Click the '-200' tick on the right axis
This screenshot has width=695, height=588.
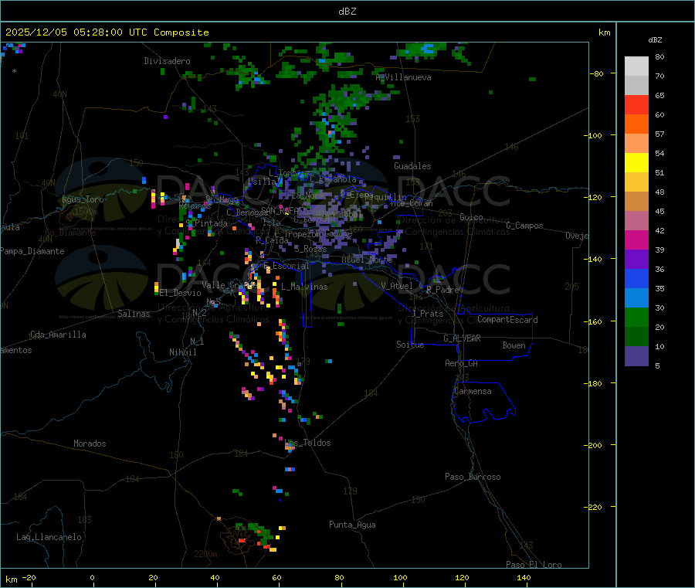pos(595,445)
